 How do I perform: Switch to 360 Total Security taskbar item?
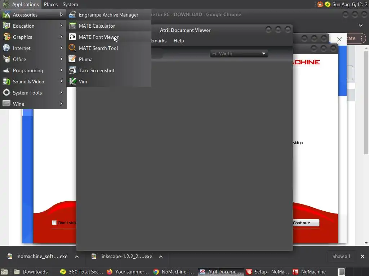point(81,272)
